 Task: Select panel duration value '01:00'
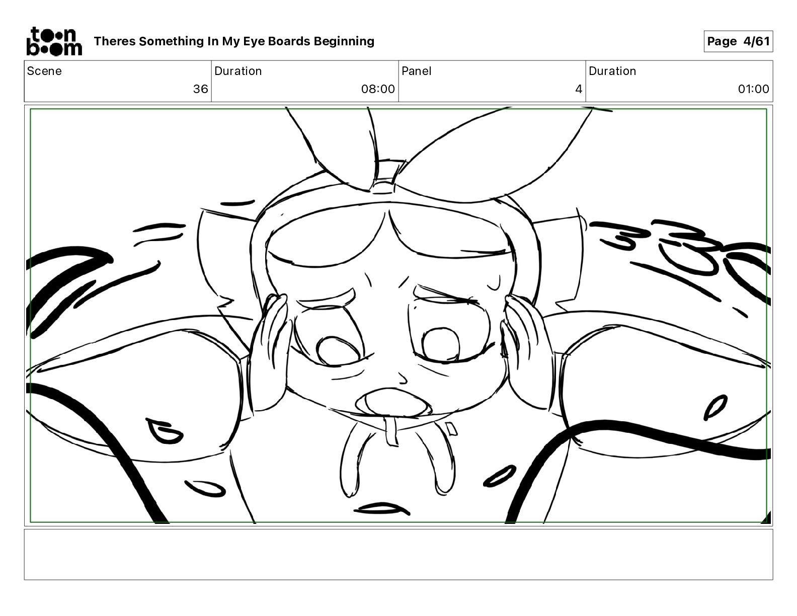753,89
